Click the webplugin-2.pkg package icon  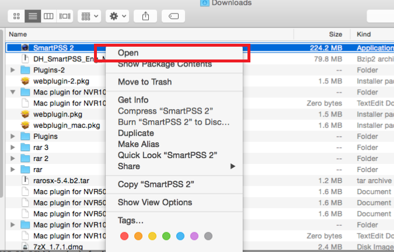click(25, 81)
